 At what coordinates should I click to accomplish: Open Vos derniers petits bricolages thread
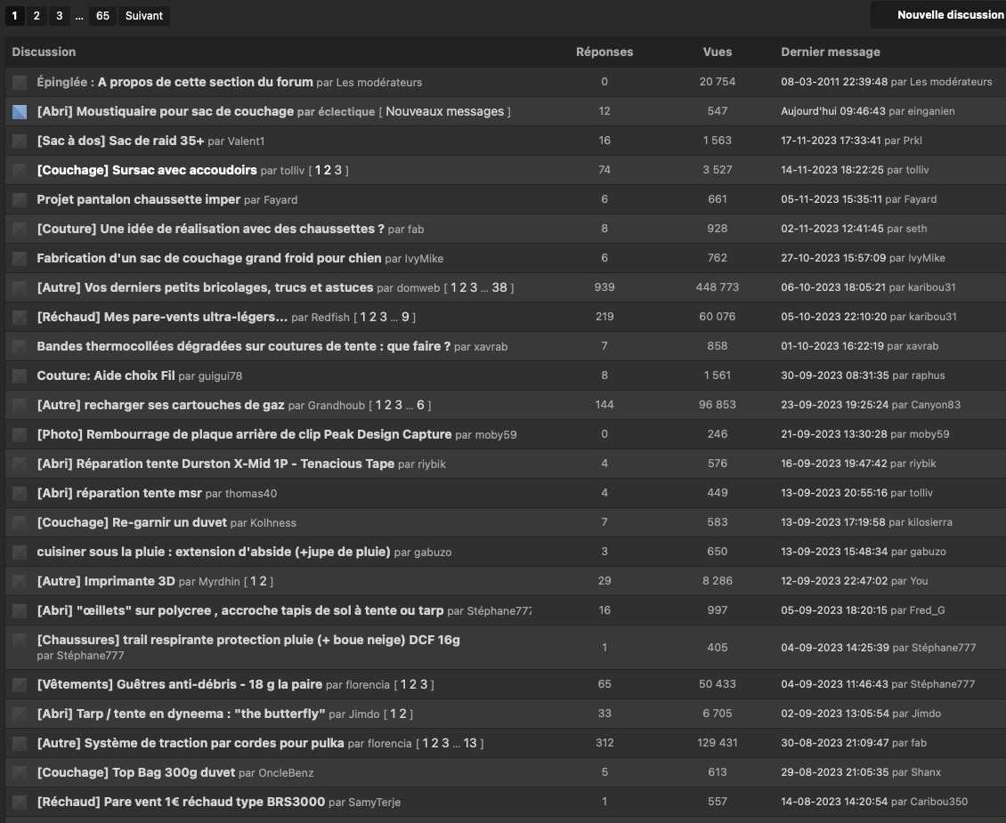click(x=205, y=287)
